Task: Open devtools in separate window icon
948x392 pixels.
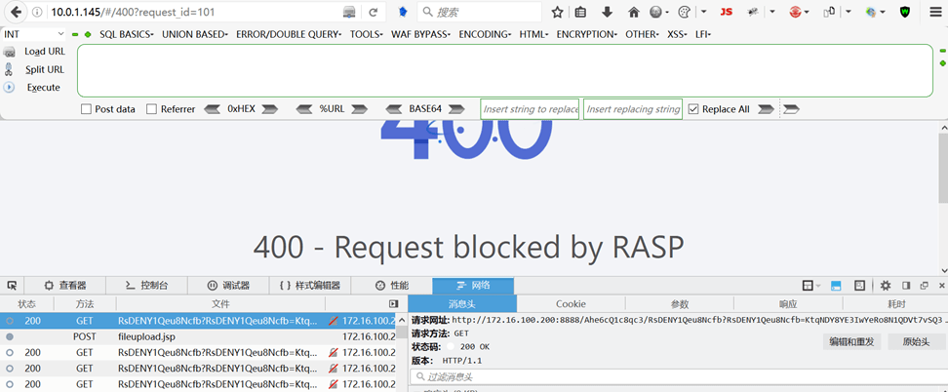Action: point(924,286)
